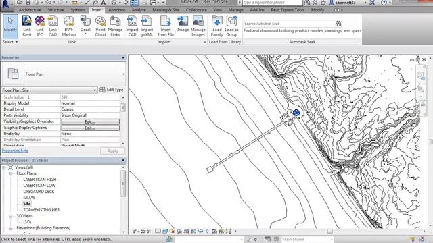Collapse the 3D Views tree node
The image size is (433, 243).
(x=11, y=216)
